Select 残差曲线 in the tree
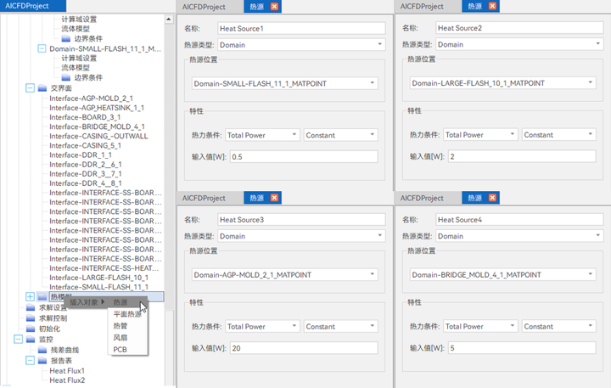The height and width of the screenshot is (388, 611). click(64, 350)
